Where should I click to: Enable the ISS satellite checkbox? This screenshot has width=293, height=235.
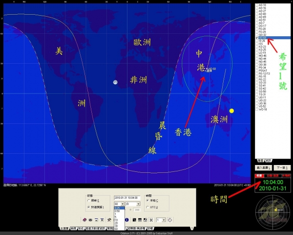click(257, 44)
